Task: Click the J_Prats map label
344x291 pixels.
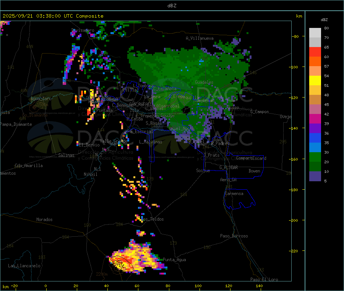Action: (x=212, y=155)
